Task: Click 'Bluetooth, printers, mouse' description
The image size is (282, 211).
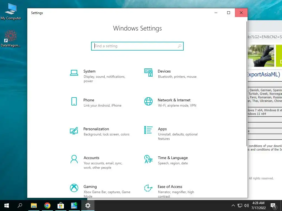Action: [177, 77]
